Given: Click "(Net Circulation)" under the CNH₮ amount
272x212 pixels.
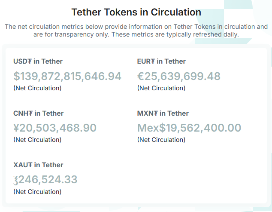Looking at the screenshot, I should pyautogui.click(x=37, y=140).
